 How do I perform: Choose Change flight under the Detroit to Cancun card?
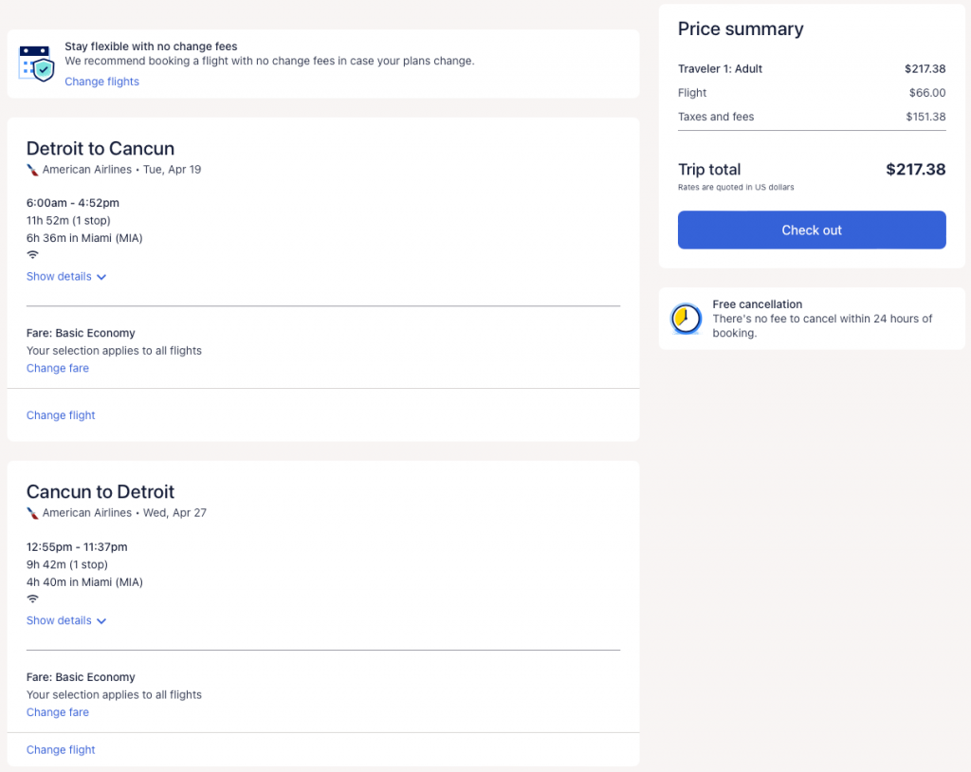point(61,415)
